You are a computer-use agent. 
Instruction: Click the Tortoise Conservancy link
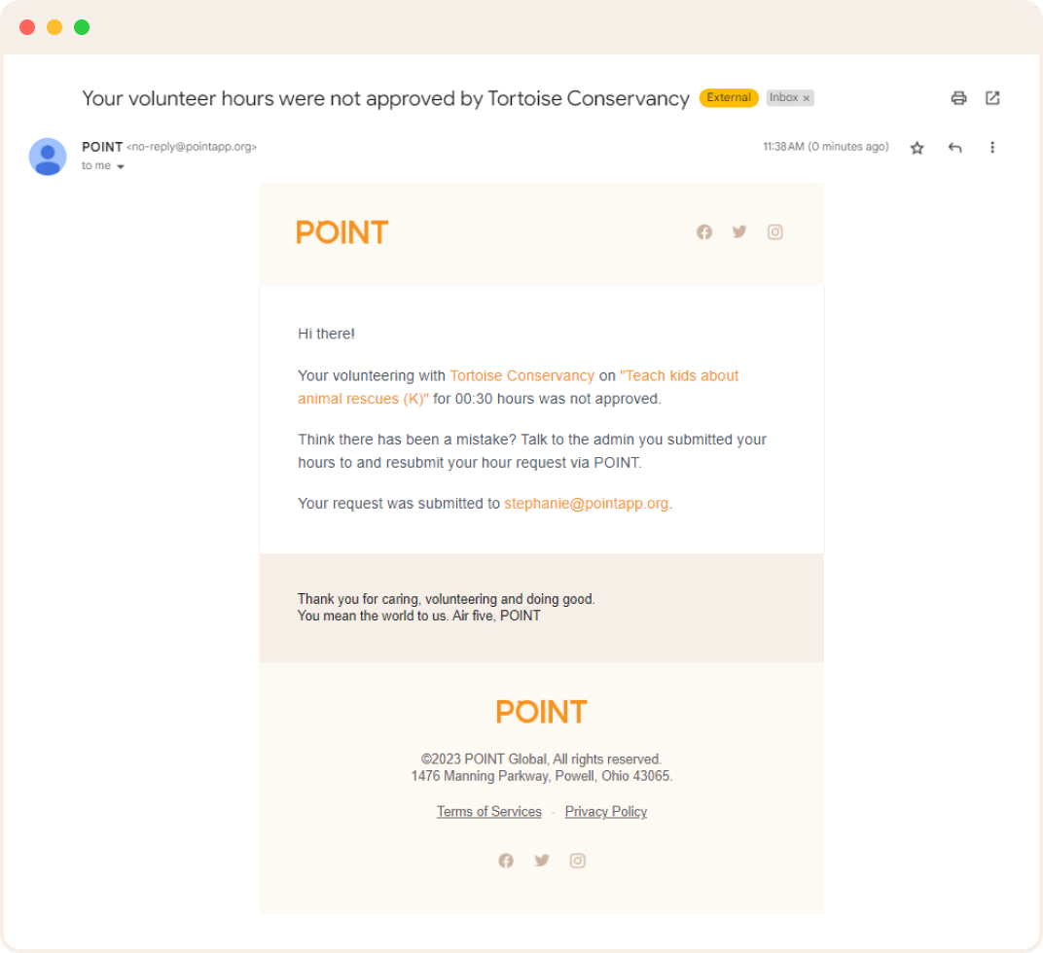point(521,375)
